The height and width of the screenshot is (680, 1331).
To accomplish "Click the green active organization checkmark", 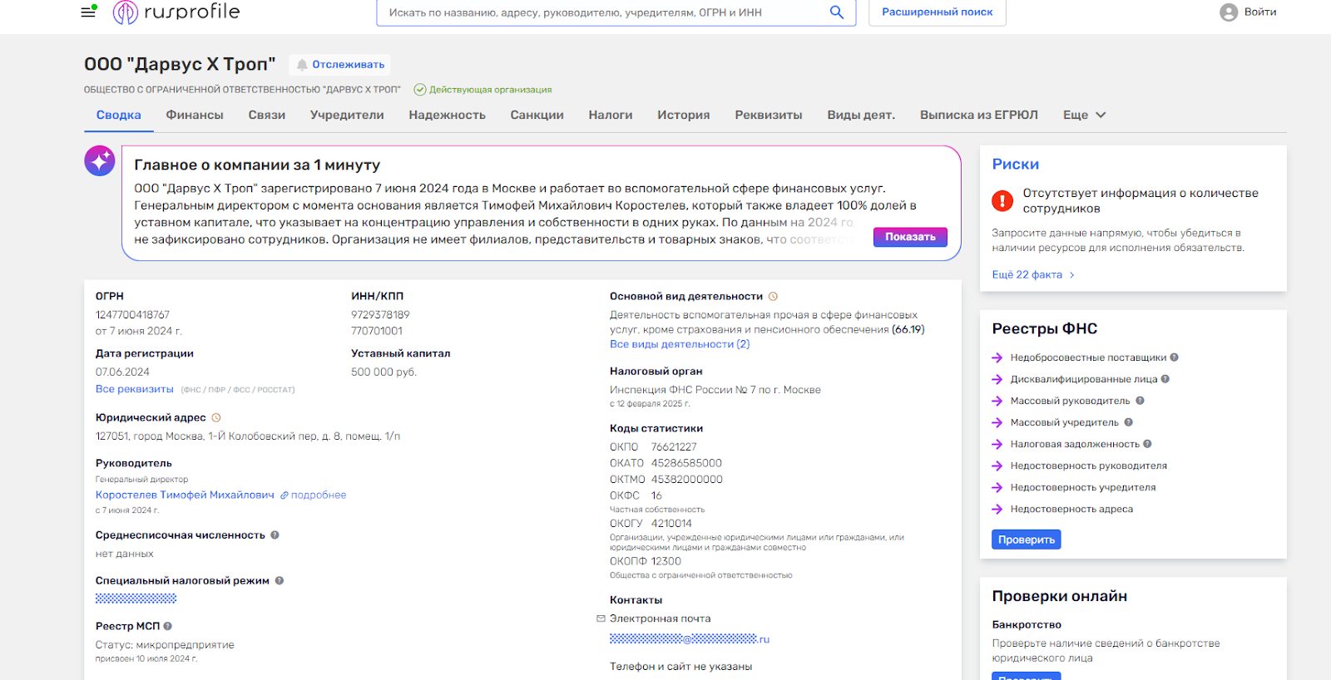I will [420, 90].
